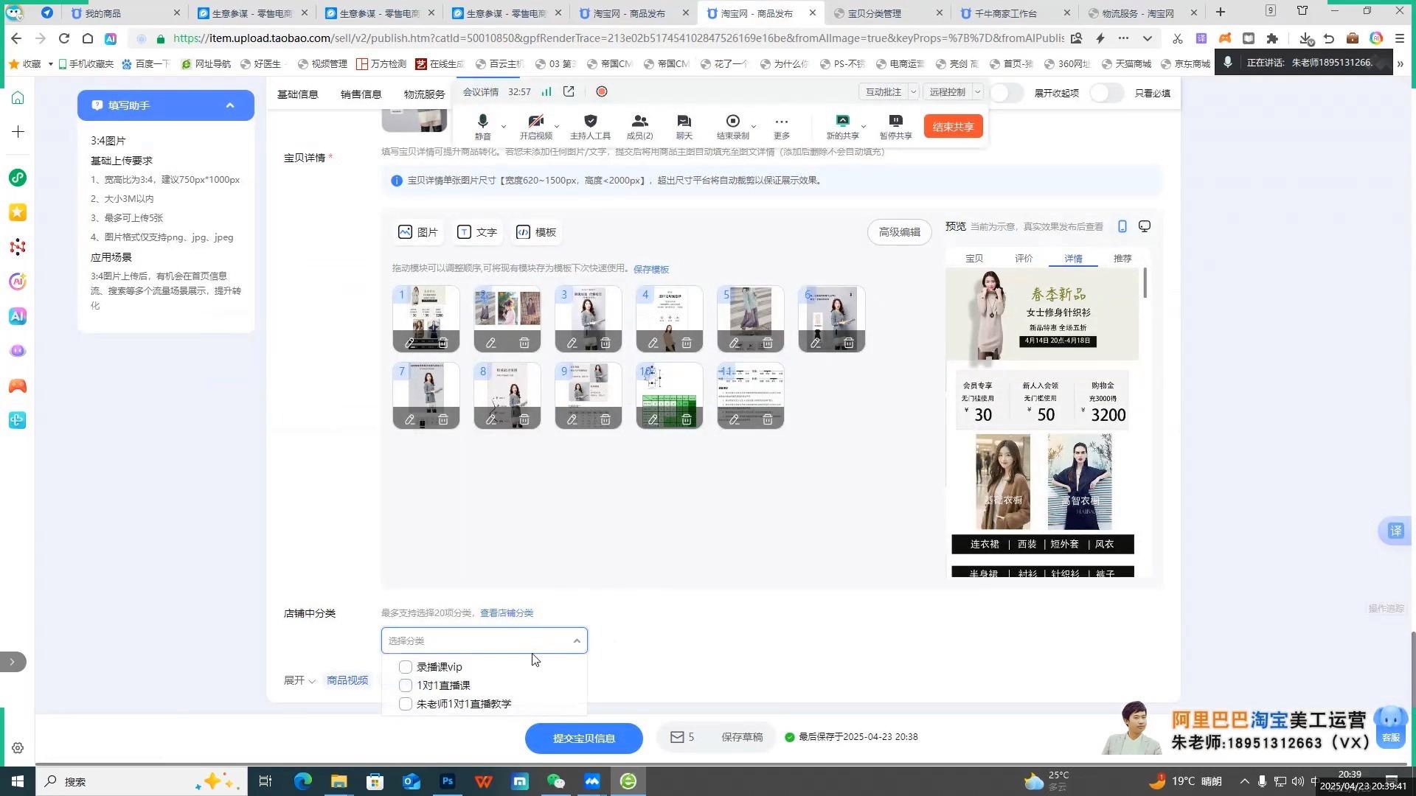Switch preview to desktop monitor view icon
1416x796 pixels.
click(x=1144, y=226)
